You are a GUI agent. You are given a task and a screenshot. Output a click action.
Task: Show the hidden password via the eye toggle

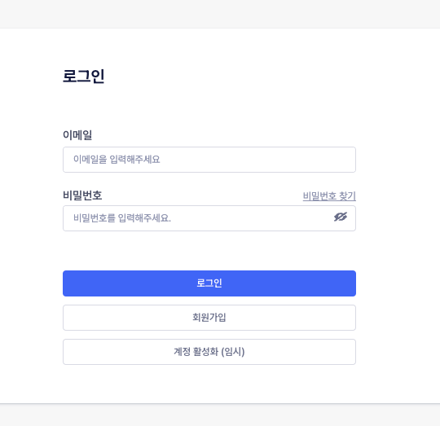(341, 217)
